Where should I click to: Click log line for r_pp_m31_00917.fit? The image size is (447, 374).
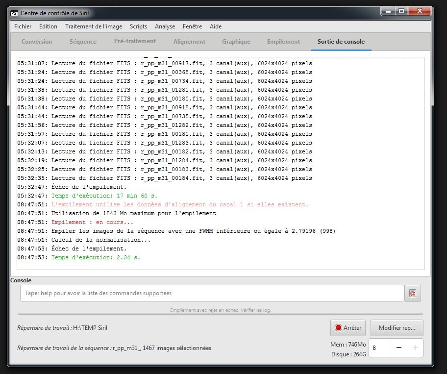click(165, 63)
